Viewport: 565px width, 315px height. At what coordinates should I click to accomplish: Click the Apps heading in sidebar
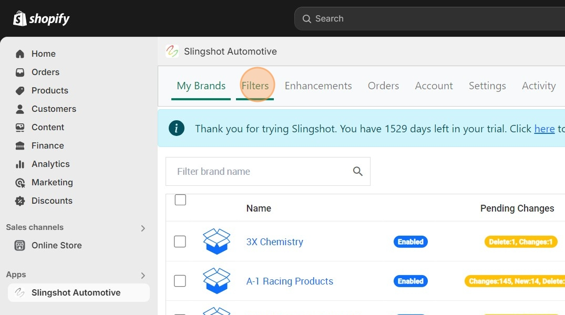point(16,275)
